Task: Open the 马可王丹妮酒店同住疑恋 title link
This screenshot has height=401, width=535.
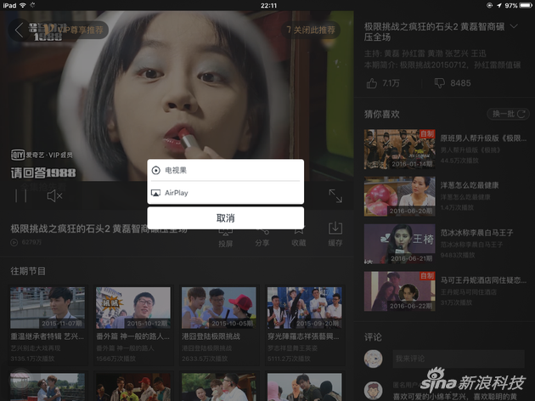Action: point(483,280)
